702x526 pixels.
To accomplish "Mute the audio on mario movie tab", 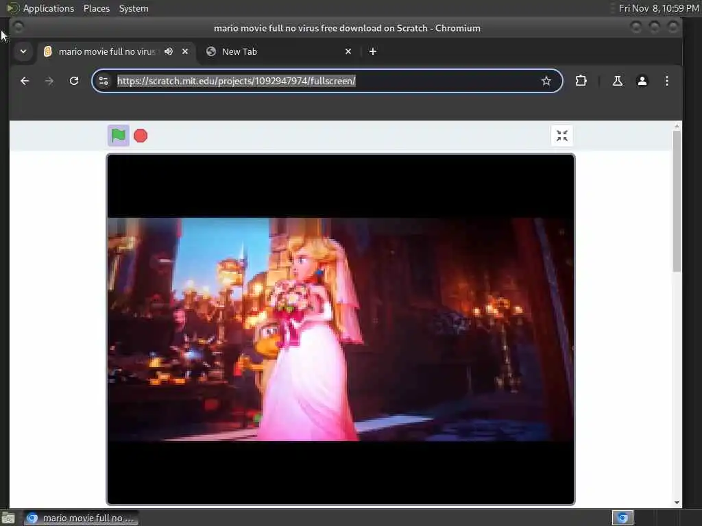I will (169, 51).
